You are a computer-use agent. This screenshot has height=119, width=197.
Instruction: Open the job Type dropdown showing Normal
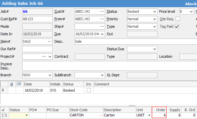154,27
